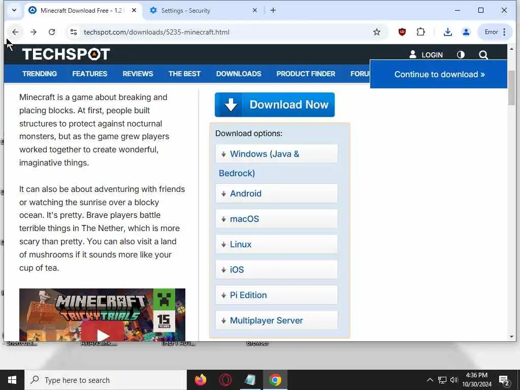Go back to the previous page

[15, 32]
